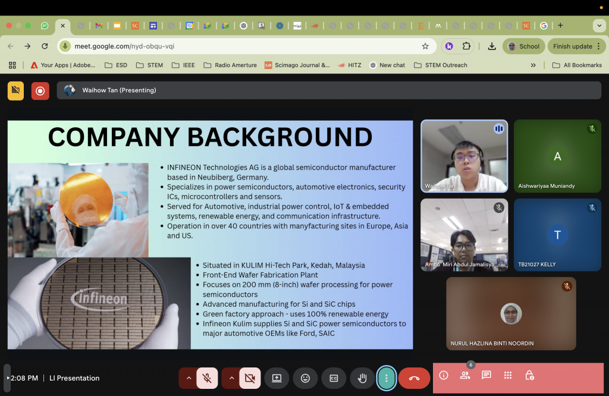Open meeting details info icon
This screenshot has width=609, height=396.
click(444, 375)
